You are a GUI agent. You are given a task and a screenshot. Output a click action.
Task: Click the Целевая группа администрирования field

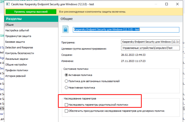(150, 48)
